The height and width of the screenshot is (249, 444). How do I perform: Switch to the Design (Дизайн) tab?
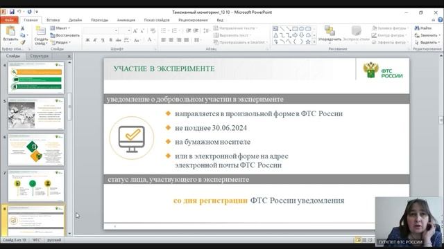(x=75, y=20)
